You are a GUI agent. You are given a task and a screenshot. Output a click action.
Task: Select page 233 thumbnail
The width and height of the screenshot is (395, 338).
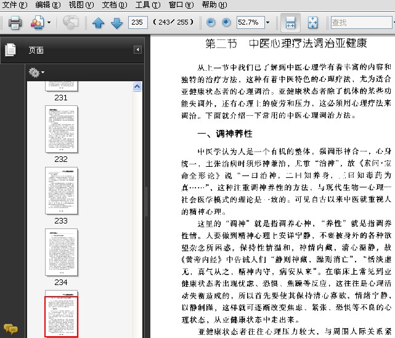pos(61,190)
